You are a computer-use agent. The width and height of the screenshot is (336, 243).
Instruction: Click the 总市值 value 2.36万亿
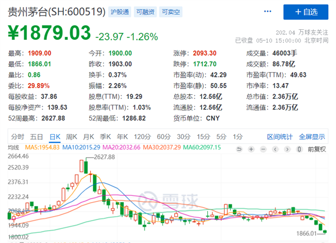tap(285, 97)
